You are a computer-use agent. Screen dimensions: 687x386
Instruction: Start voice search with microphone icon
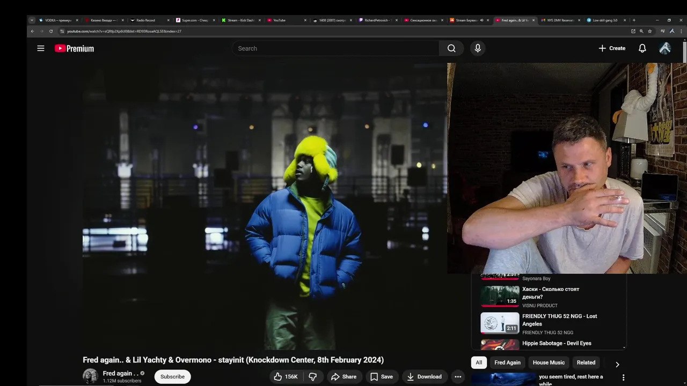pos(478,48)
